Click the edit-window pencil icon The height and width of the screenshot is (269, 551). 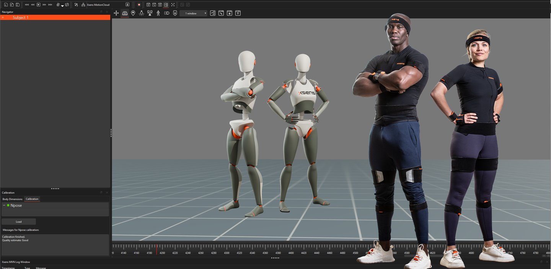click(x=221, y=13)
